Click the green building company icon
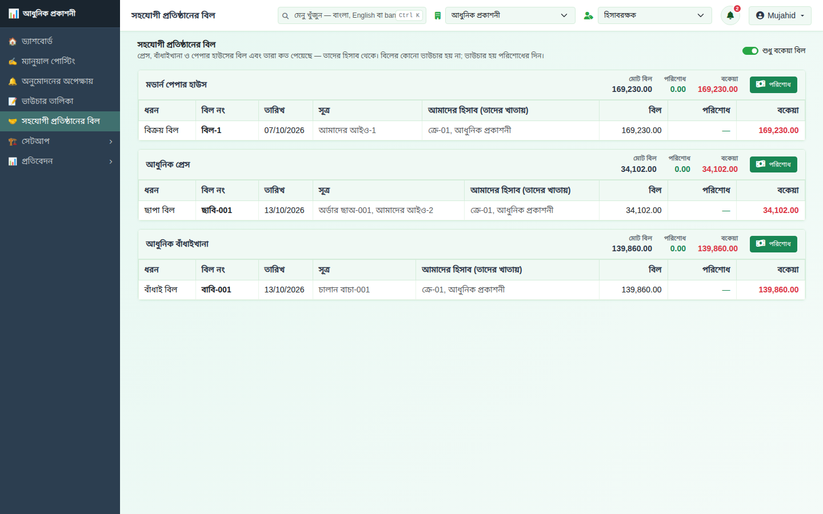This screenshot has height=514, width=823. [x=437, y=16]
